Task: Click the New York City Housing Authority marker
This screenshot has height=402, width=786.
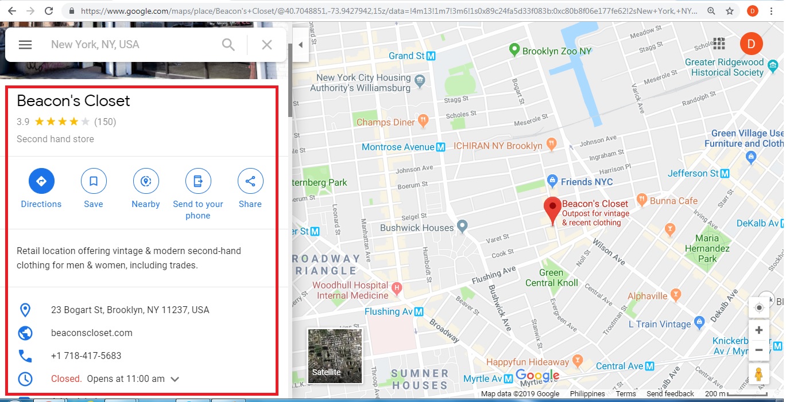Action: click(x=420, y=80)
